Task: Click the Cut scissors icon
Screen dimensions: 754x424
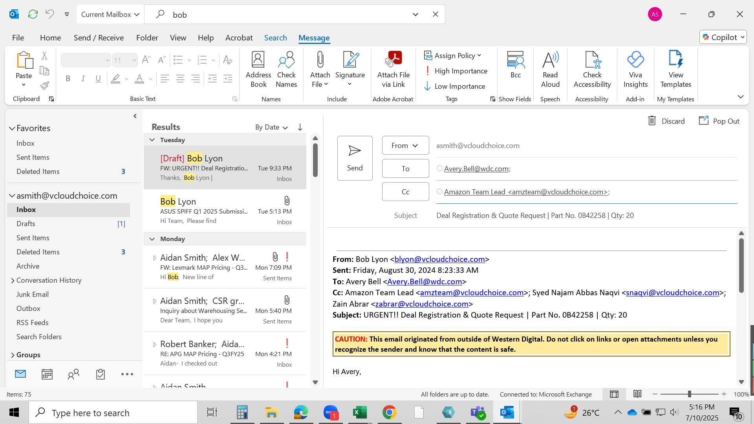Action: click(44, 56)
